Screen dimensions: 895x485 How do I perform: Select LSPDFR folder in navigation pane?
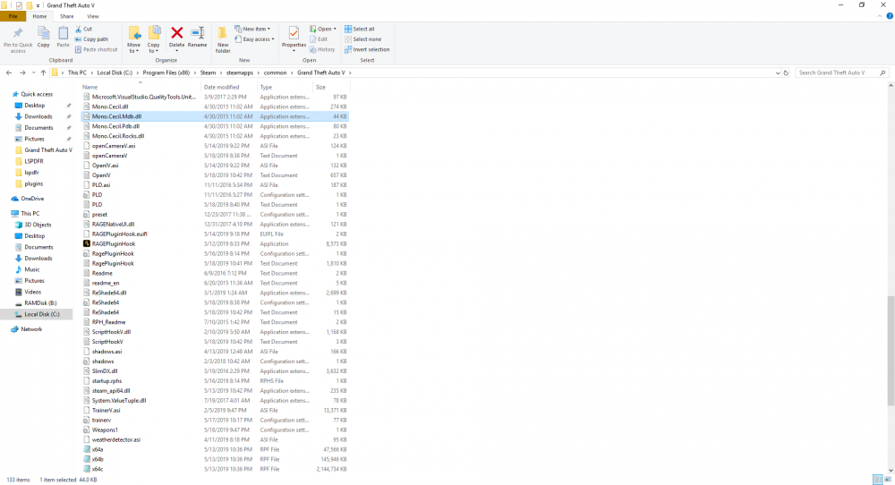point(34,161)
